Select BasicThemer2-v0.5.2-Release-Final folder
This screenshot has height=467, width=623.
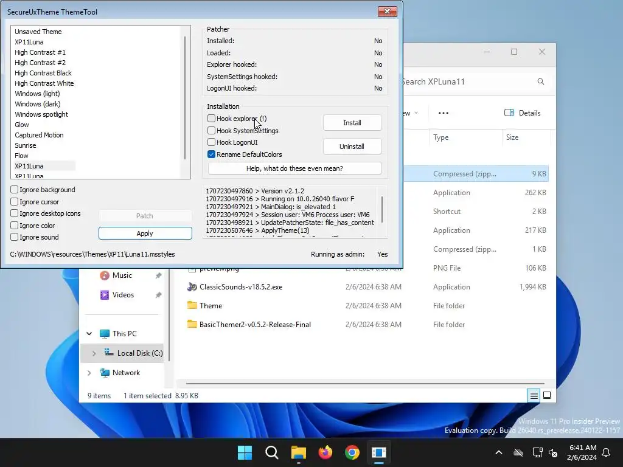pos(255,325)
